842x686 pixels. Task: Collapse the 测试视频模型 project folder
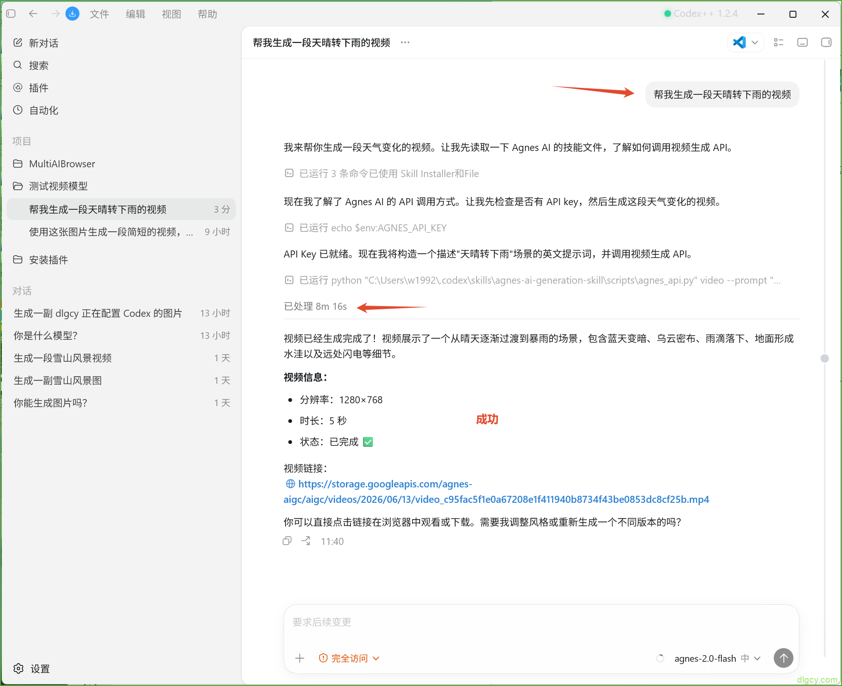(121, 186)
